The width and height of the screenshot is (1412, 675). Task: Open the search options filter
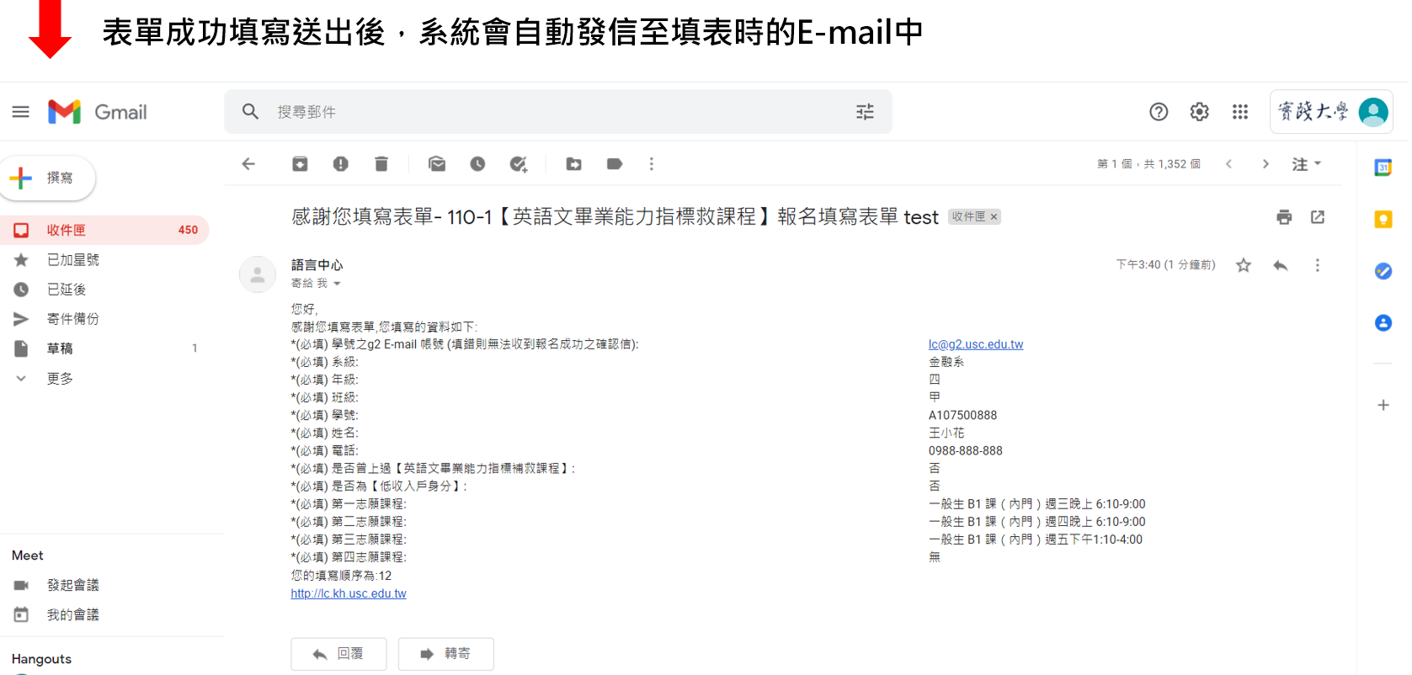point(865,112)
